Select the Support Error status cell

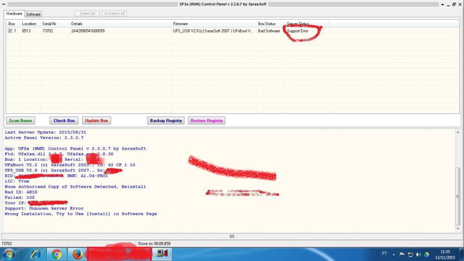point(298,31)
